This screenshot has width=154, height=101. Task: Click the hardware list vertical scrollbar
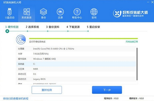137,64
